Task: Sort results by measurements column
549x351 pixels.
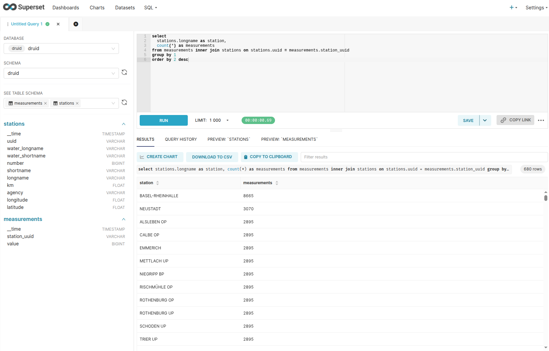Action: click(277, 183)
